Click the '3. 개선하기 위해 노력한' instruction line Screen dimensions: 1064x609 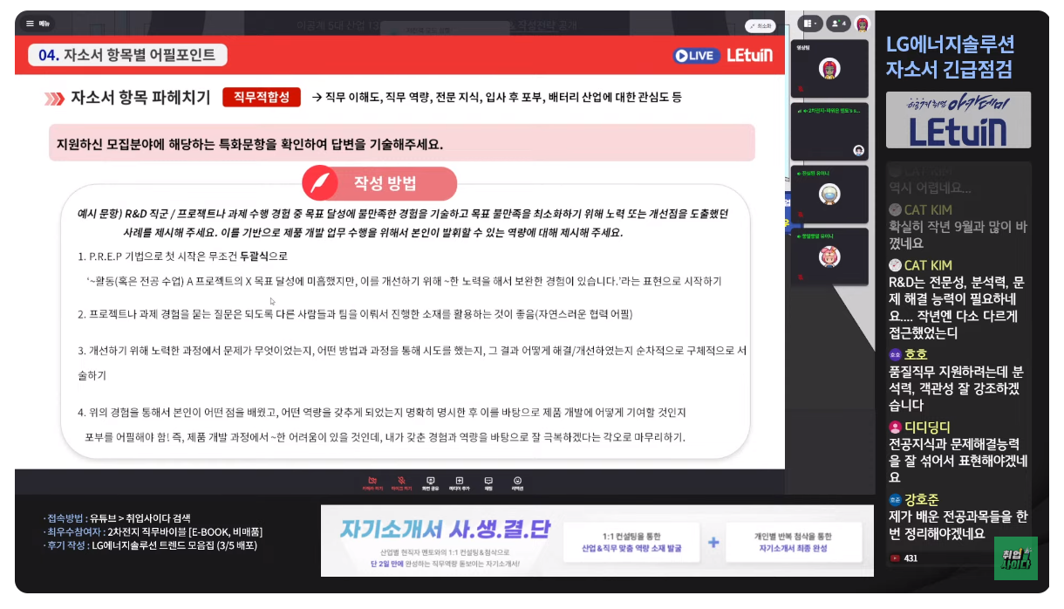[412, 363]
